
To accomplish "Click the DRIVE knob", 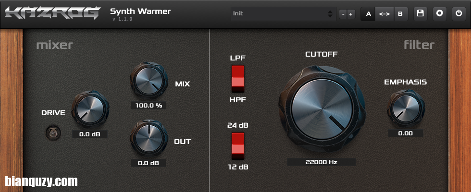I will (90, 109).
